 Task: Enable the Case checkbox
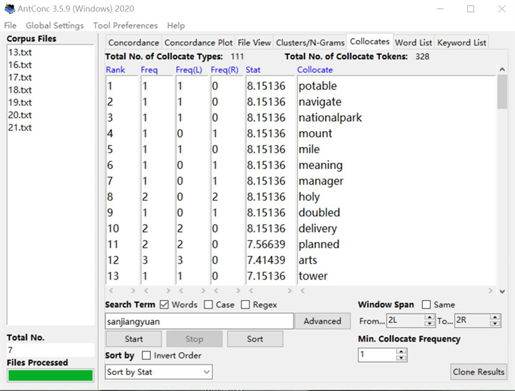click(209, 305)
